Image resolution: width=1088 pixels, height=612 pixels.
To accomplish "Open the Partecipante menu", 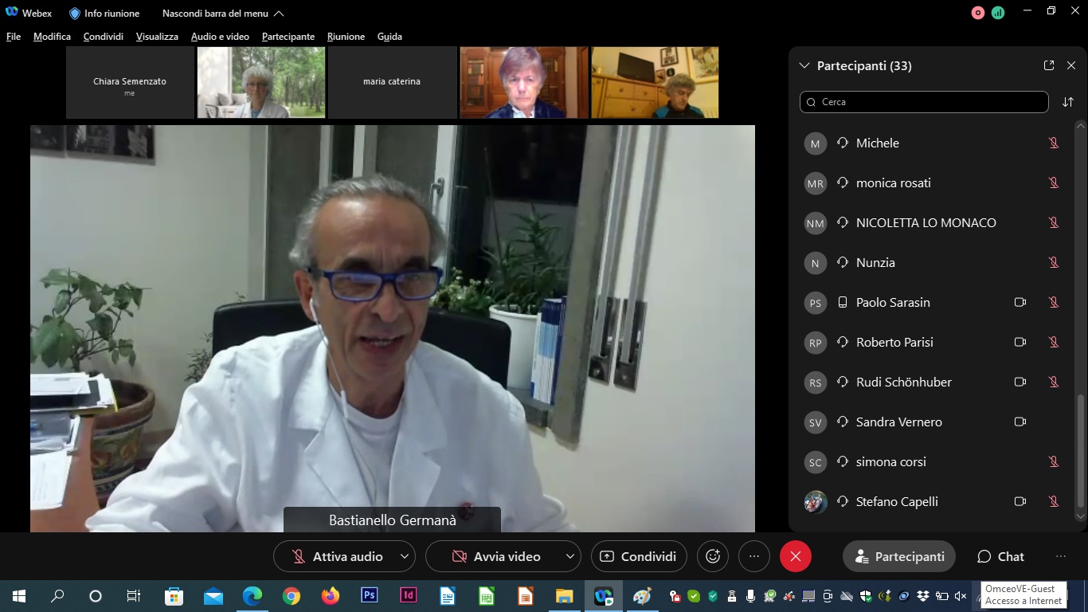I will tap(288, 37).
